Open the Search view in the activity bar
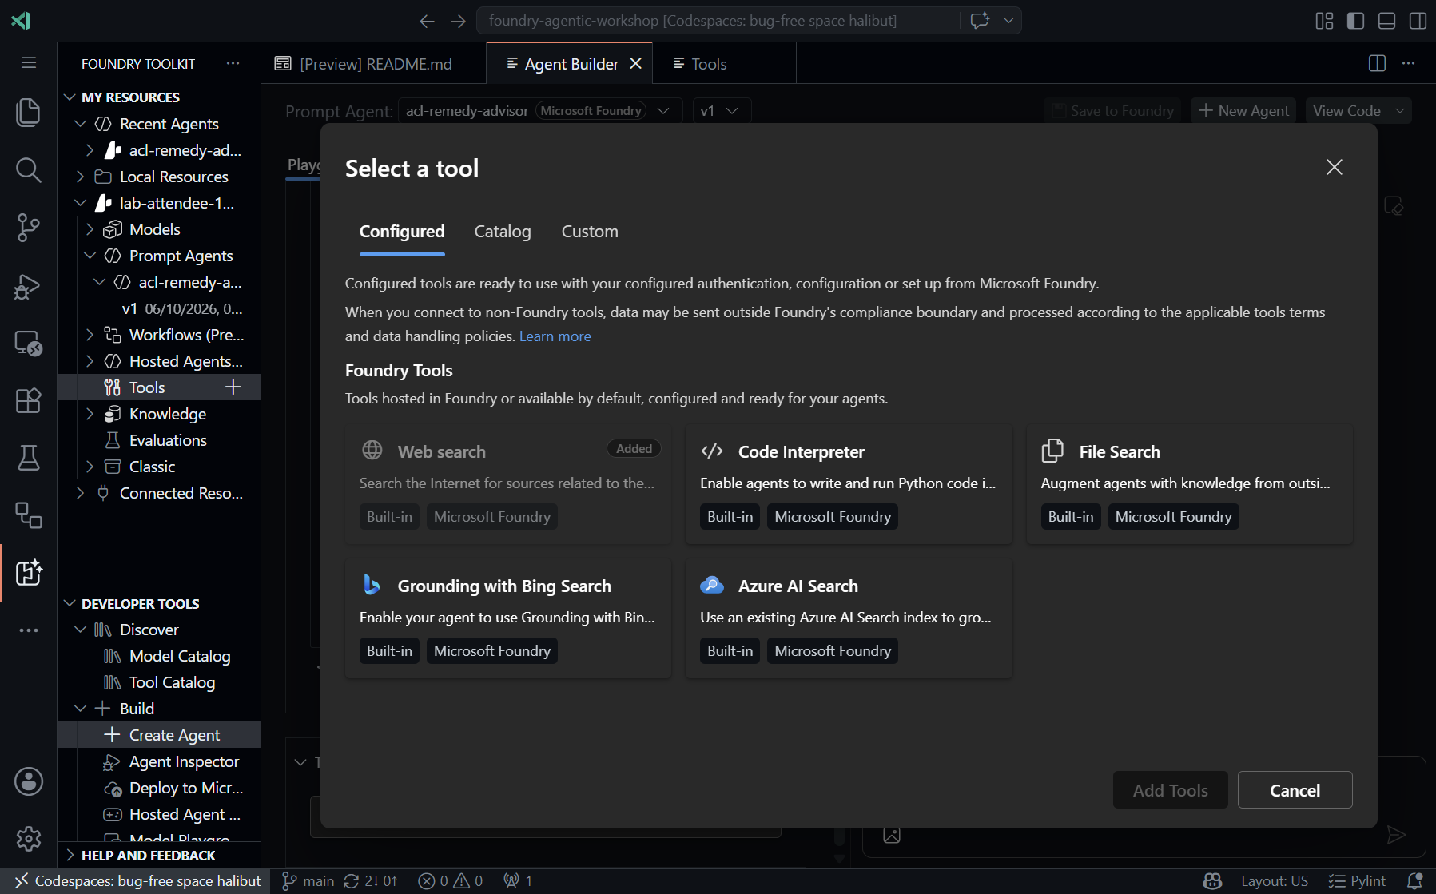This screenshot has height=894, width=1436. pos(29,169)
